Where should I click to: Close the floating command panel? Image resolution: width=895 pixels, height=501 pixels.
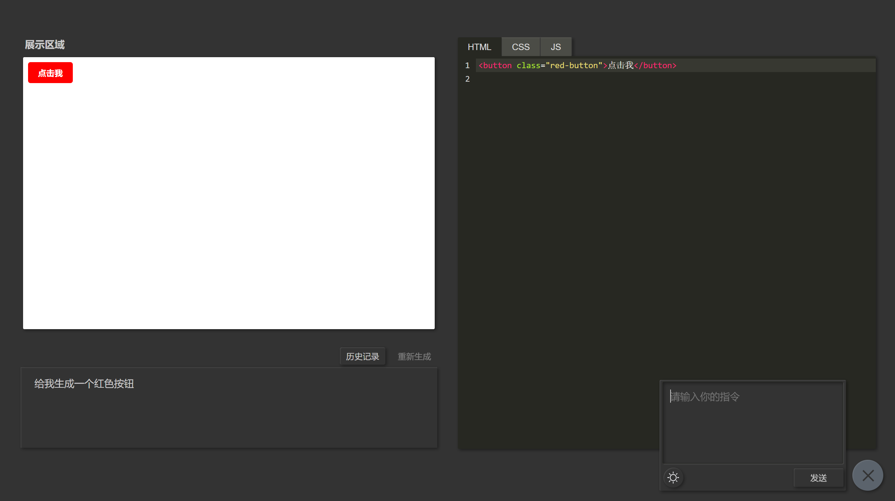coord(868,475)
